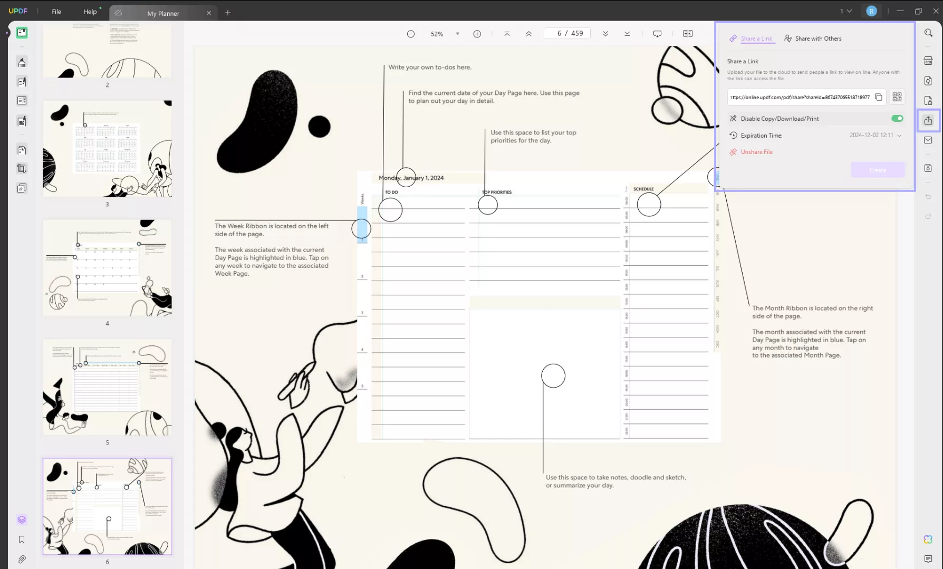Image resolution: width=943 pixels, height=569 pixels.
Task: Go to the next page
Action: 605,34
